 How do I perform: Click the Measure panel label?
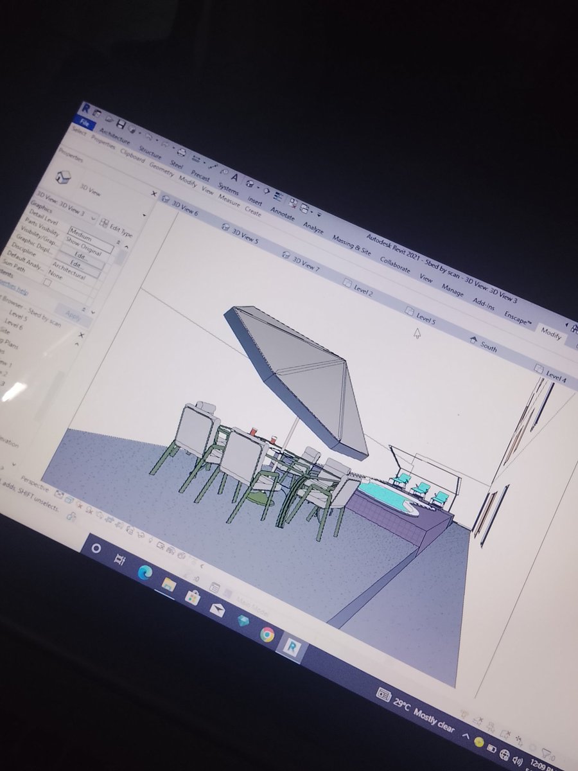click(229, 199)
